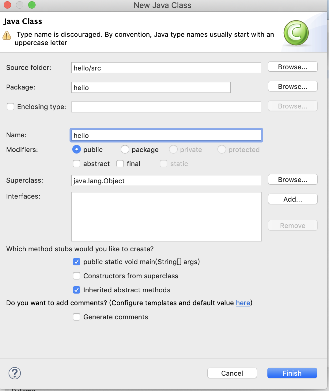Enable Constructors from superclass checkbox
Viewport: 329px width, 391px height.
point(77,276)
